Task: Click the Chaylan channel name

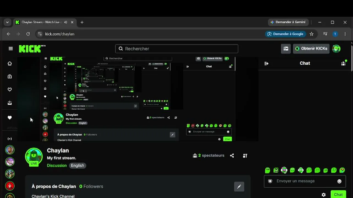Action: 58,151
